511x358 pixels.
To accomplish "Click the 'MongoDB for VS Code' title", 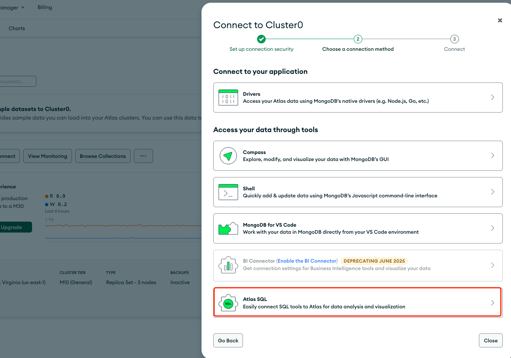I will pyautogui.click(x=270, y=225).
